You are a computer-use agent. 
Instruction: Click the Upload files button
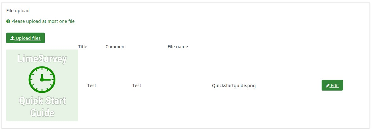(x=26, y=38)
